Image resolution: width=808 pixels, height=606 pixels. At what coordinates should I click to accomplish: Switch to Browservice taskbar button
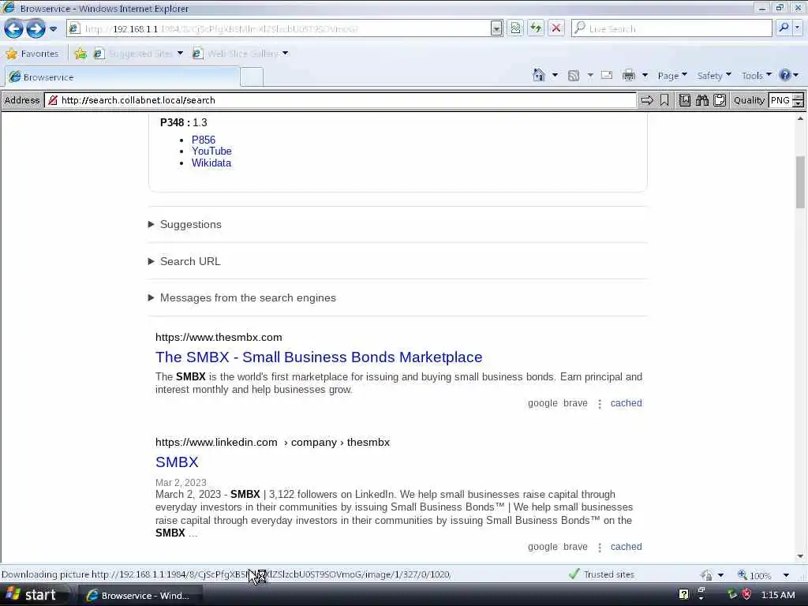tap(140, 596)
